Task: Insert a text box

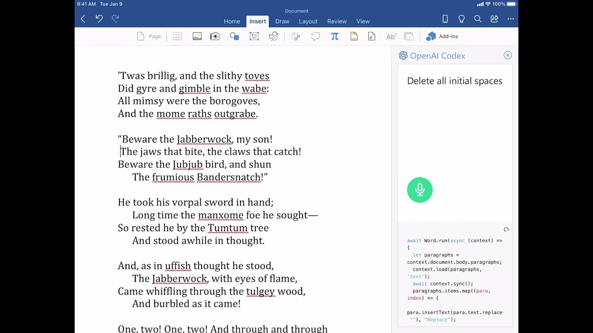Action: [254, 37]
